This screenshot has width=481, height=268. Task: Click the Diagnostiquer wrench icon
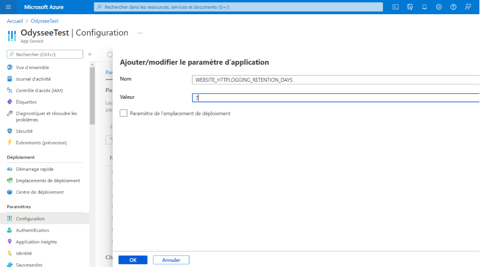pos(10,113)
